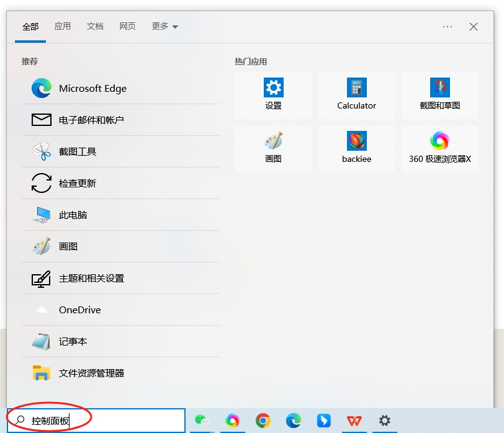Viewport: 504px width, 433px height.
Task: Click the 文件资源管理器 folder icon
Action: 42,373
